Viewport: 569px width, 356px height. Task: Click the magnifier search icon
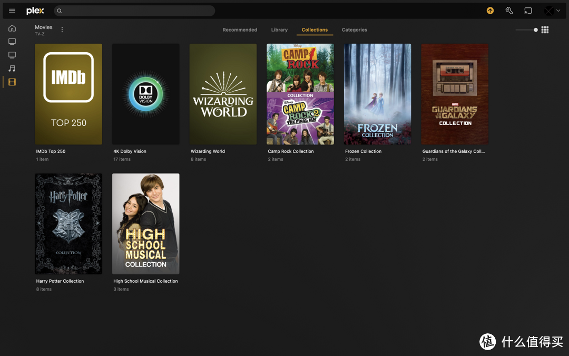(x=60, y=11)
